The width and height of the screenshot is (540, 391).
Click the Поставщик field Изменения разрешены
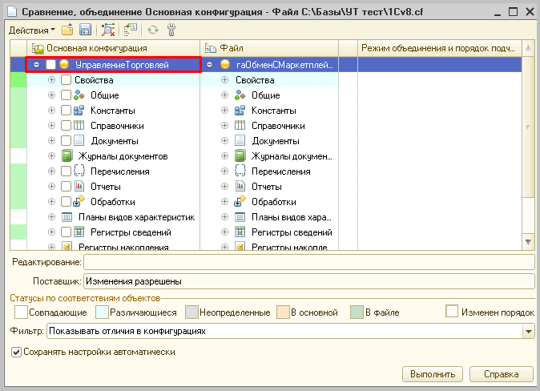309,281
